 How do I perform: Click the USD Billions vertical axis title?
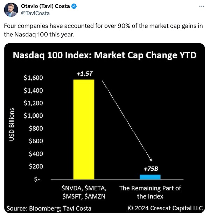(x=12, y=124)
